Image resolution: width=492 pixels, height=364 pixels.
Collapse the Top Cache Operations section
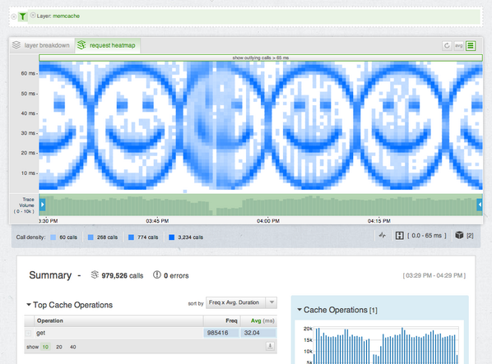click(x=29, y=305)
